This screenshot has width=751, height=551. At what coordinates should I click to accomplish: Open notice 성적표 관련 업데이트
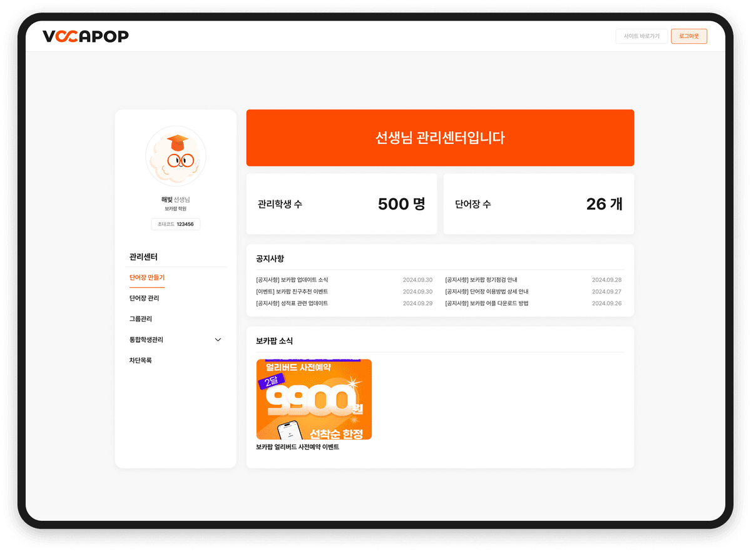pyautogui.click(x=292, y=303)
